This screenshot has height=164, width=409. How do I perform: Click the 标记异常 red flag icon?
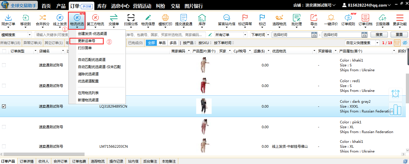[245, 17]
